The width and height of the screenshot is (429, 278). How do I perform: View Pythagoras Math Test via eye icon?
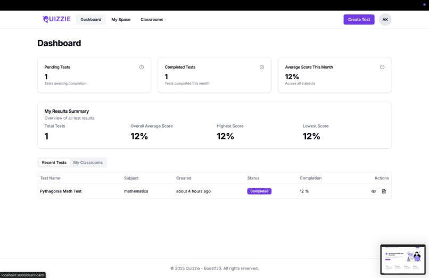click(374, 191)
